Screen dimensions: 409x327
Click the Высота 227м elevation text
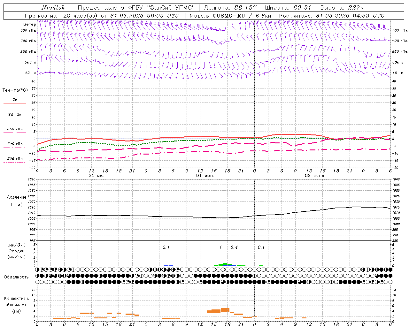[342, 8]
